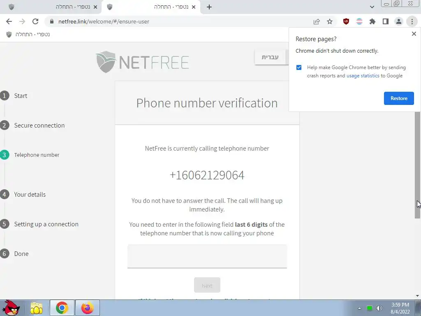The image size is (421, 316).
Task: Click the scrollbar down arrow
Action: tap(417, 296)
